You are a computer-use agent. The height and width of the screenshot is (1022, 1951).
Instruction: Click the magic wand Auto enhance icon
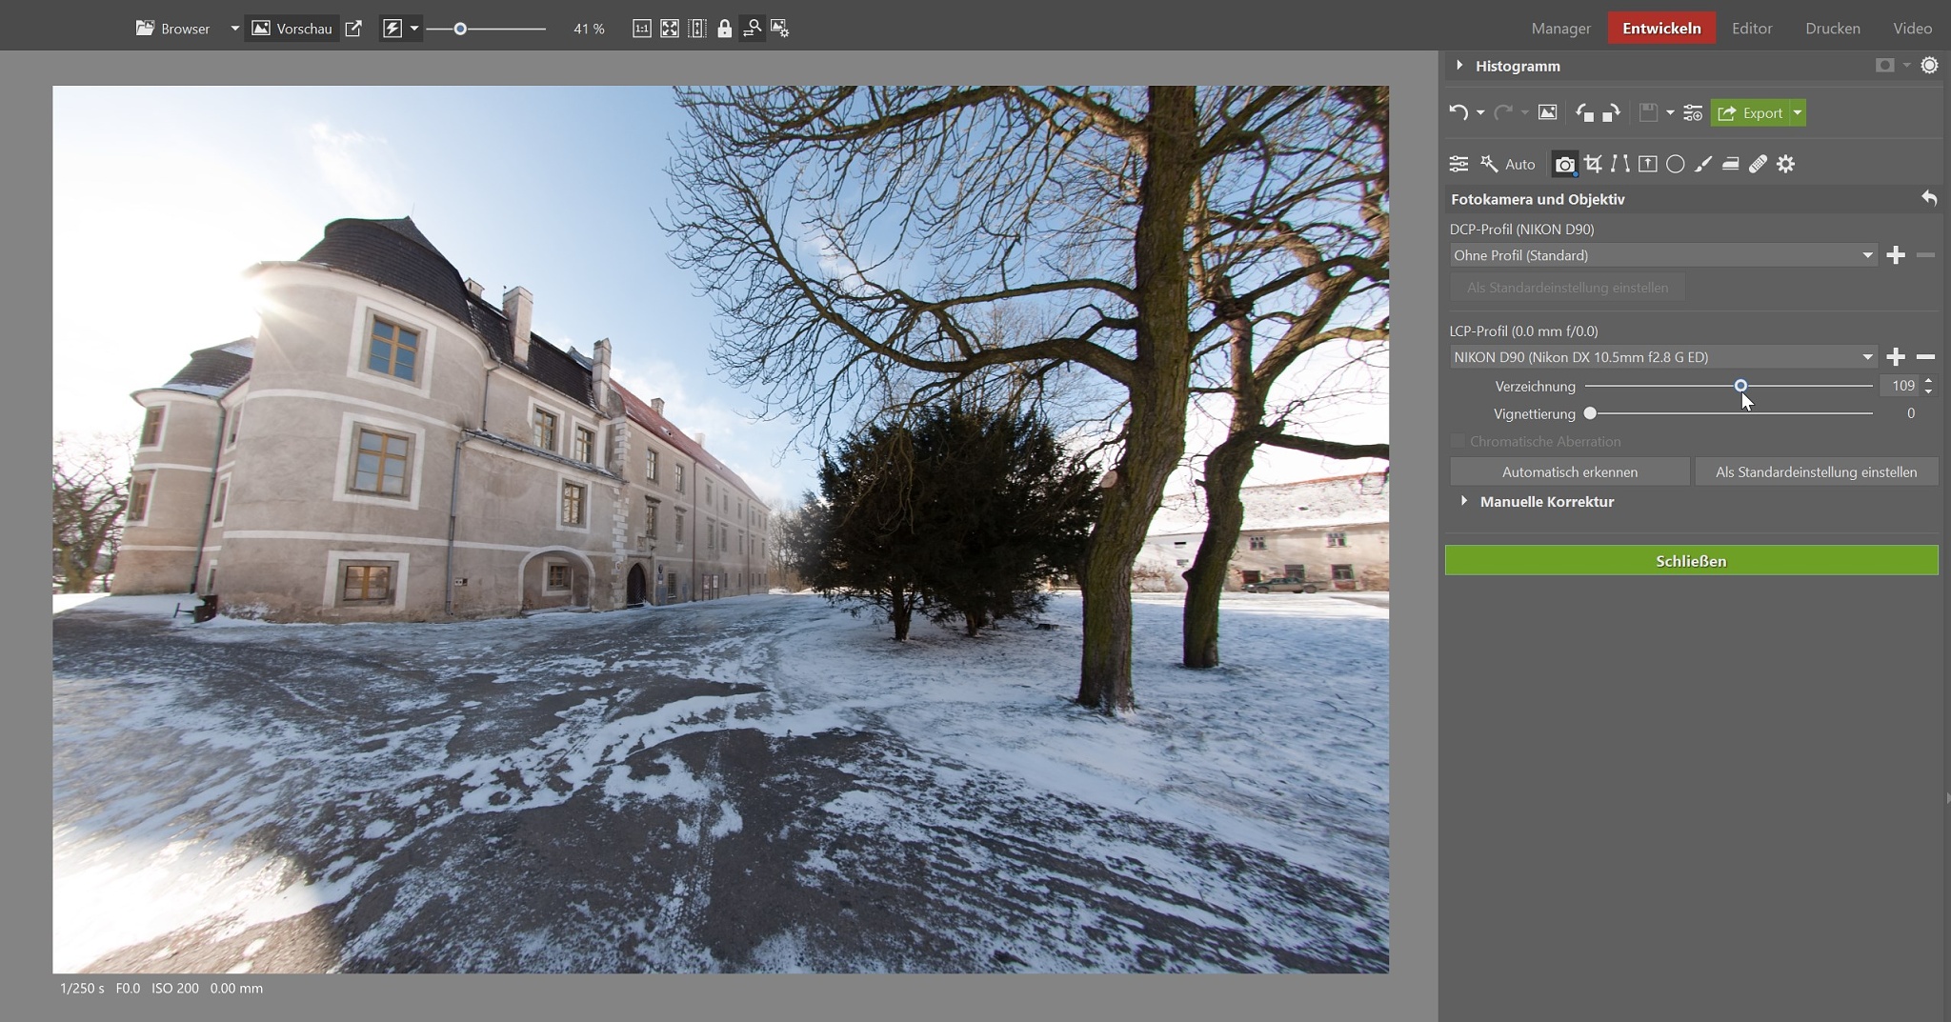pos(1489,164)
